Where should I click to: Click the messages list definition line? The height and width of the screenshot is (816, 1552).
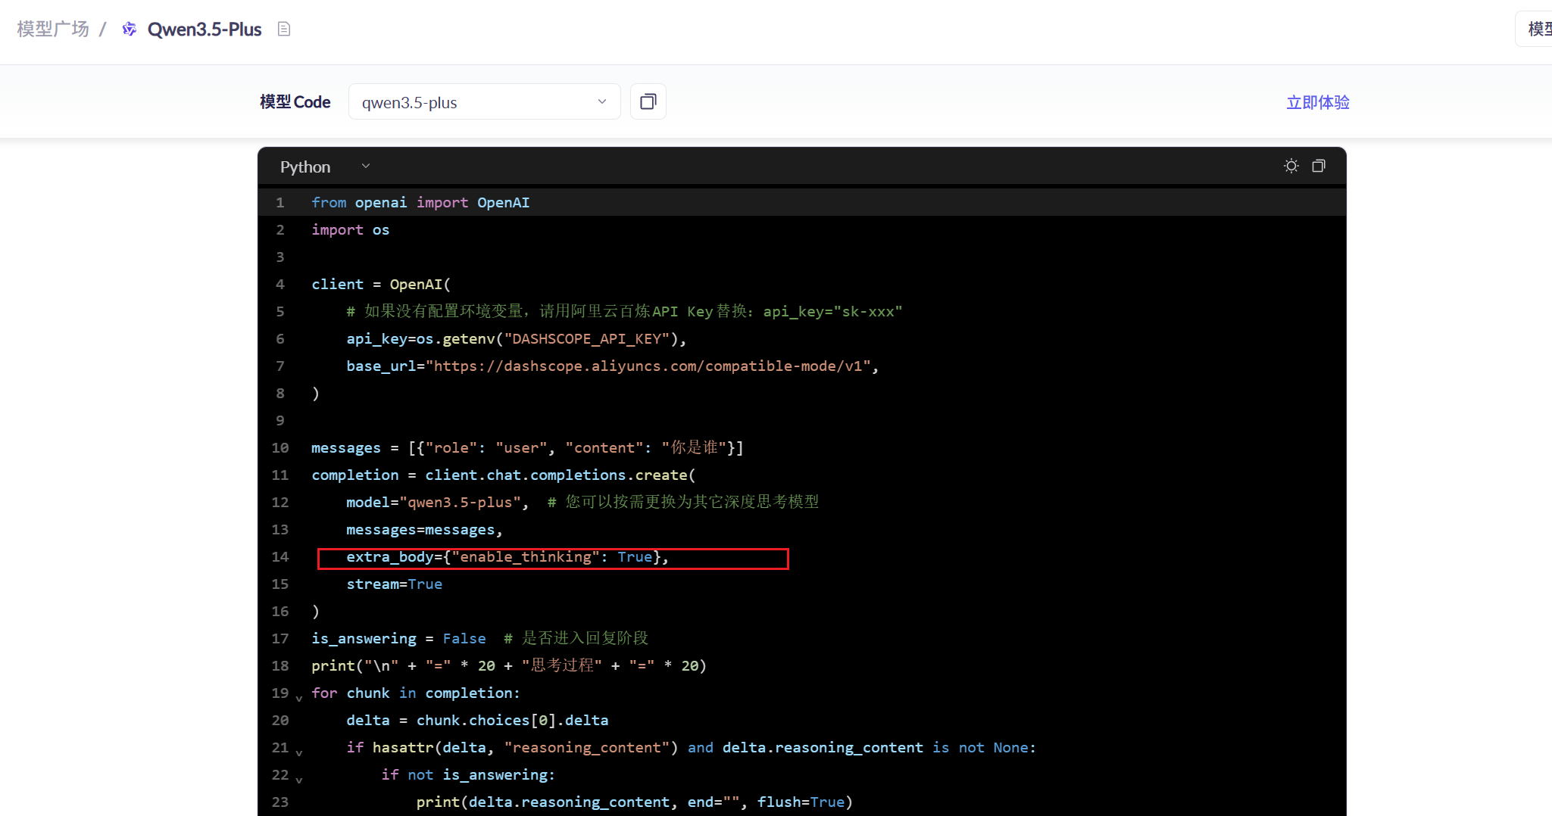pyautogui.click(x=527, y=447)
